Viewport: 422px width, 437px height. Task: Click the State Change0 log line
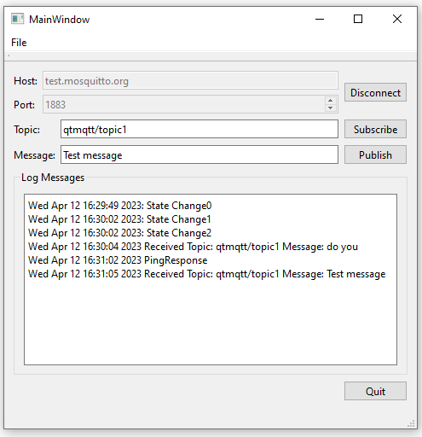coord(120,206)
